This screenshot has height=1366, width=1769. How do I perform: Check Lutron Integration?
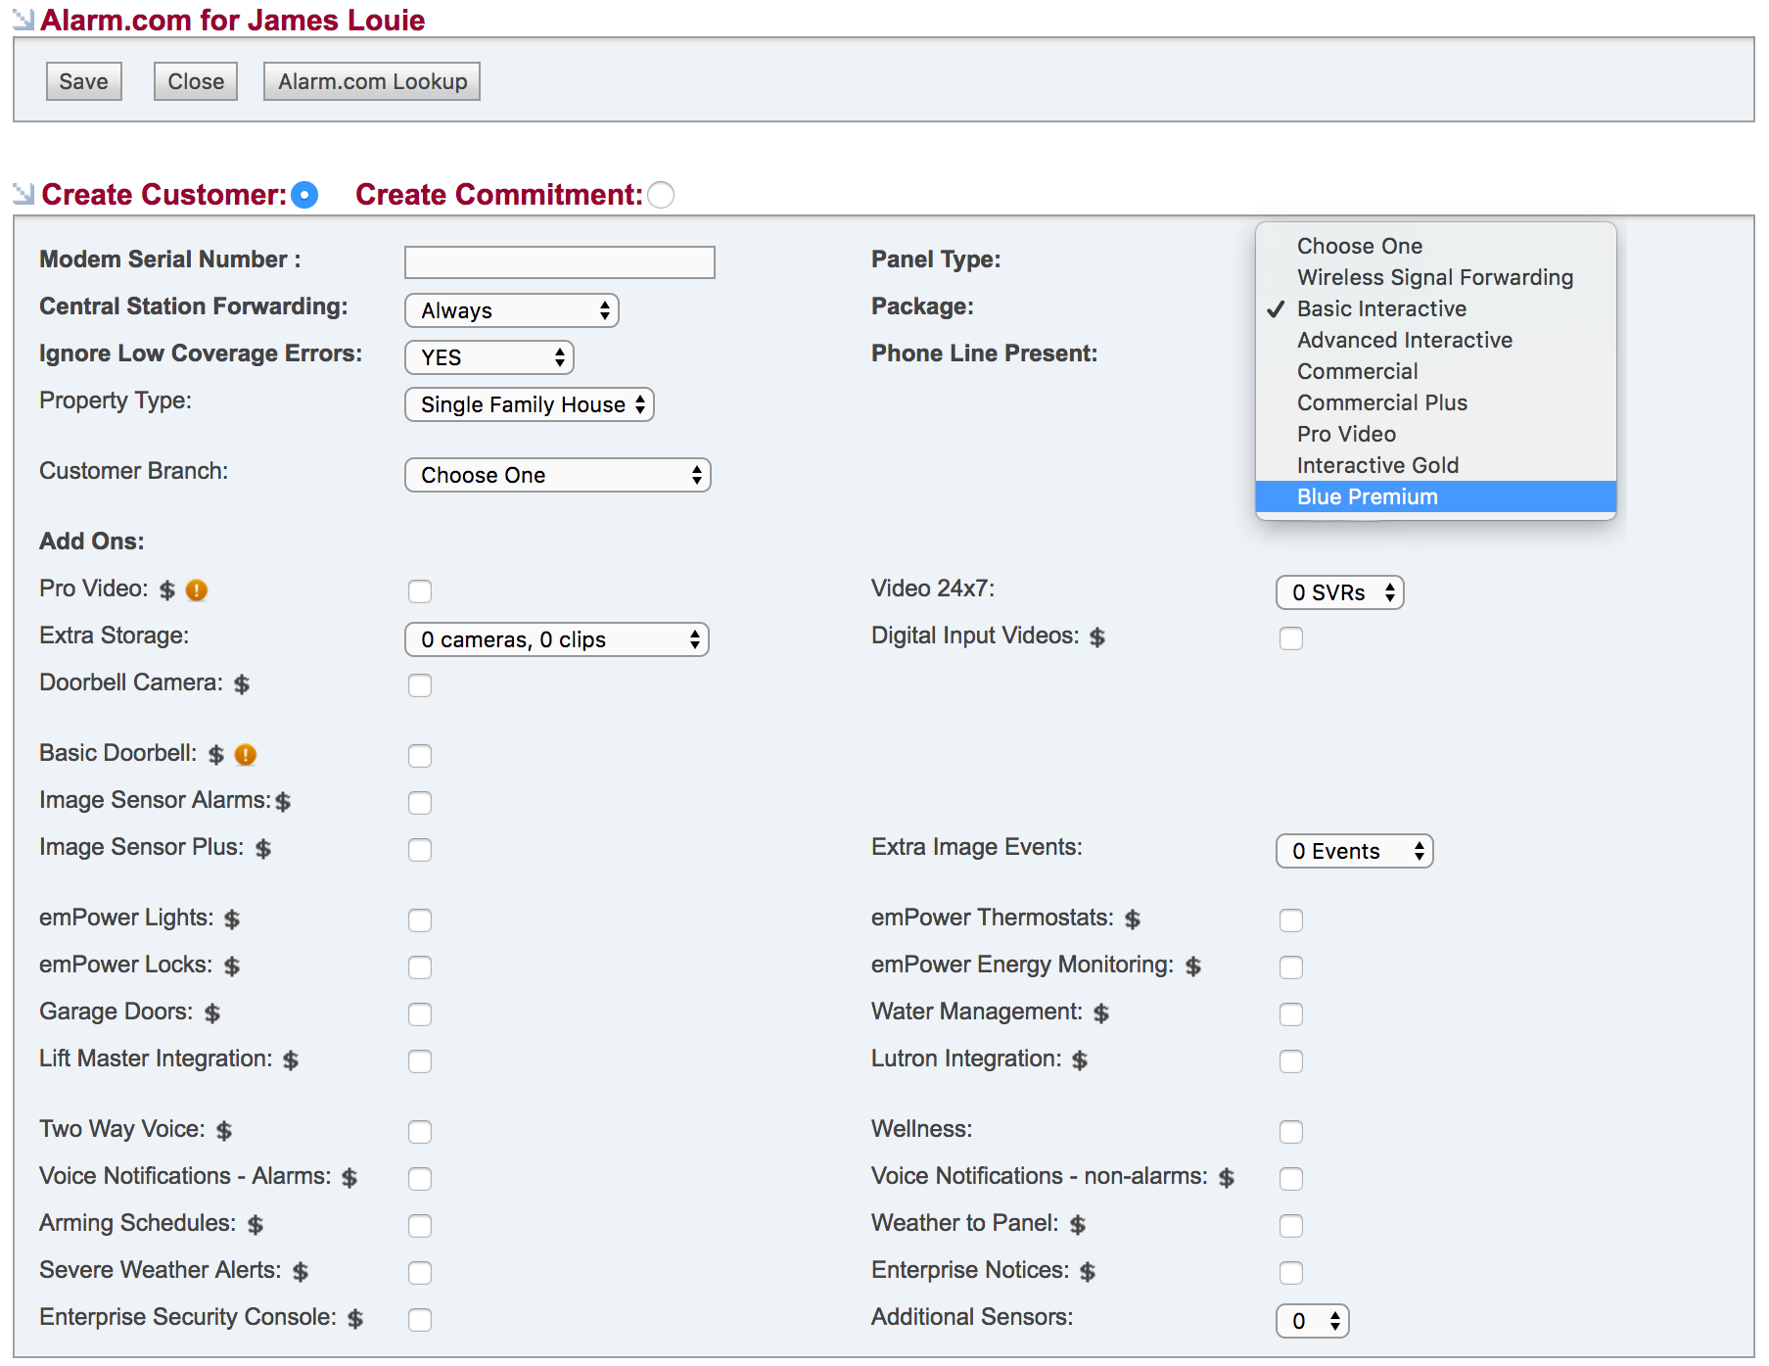pos(1291,1061)
